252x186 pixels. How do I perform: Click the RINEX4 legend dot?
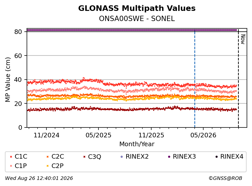216,157
